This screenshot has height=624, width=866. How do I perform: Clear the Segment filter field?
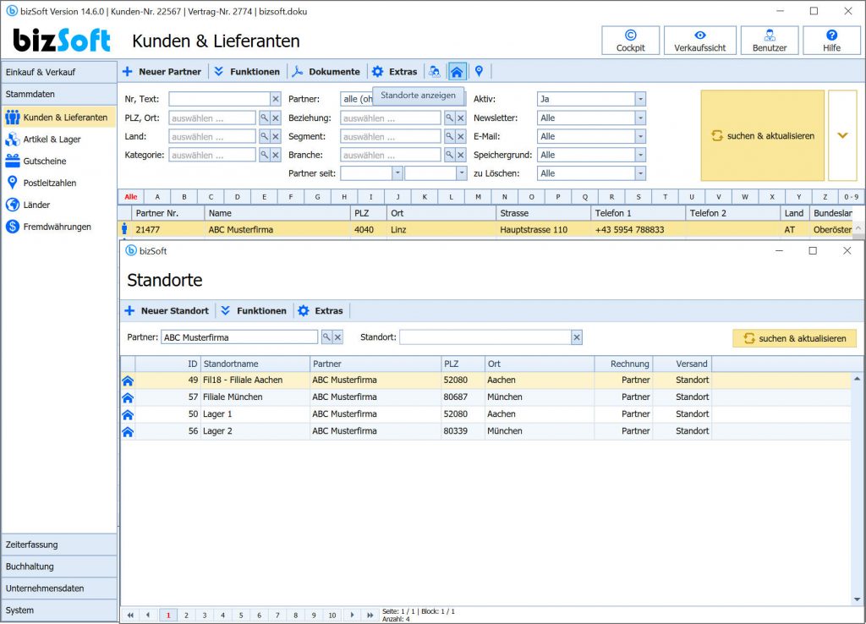pos(461,136)
